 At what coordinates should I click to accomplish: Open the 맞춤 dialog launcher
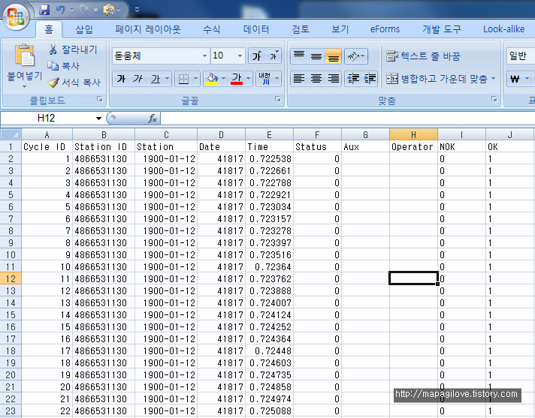tap(494, 99)
